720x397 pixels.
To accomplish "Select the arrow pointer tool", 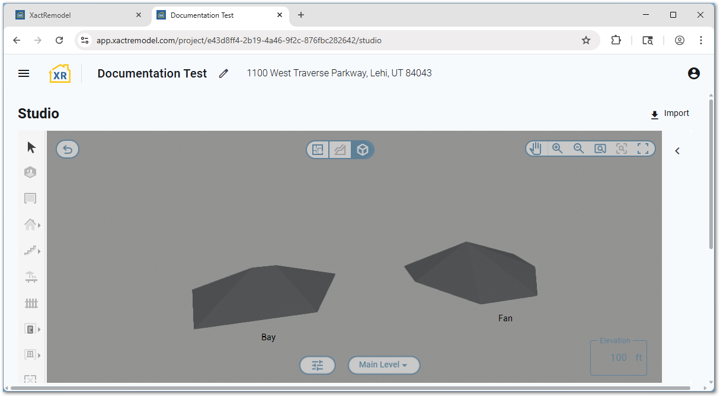I will tap(31, 147).
